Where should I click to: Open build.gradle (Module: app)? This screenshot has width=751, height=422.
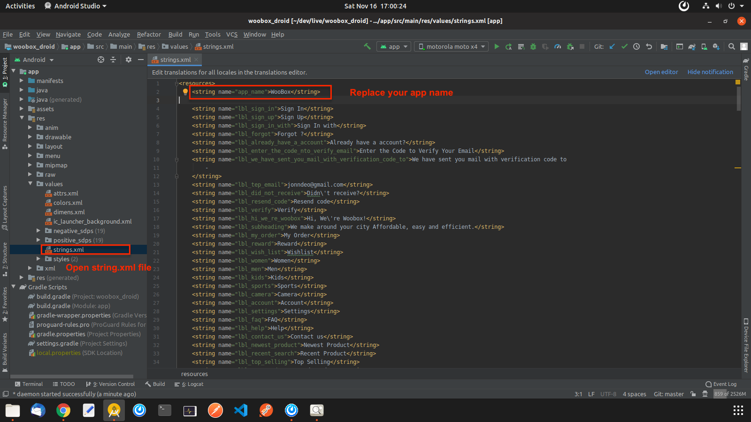pyautogui.click(x=69, y=306)
